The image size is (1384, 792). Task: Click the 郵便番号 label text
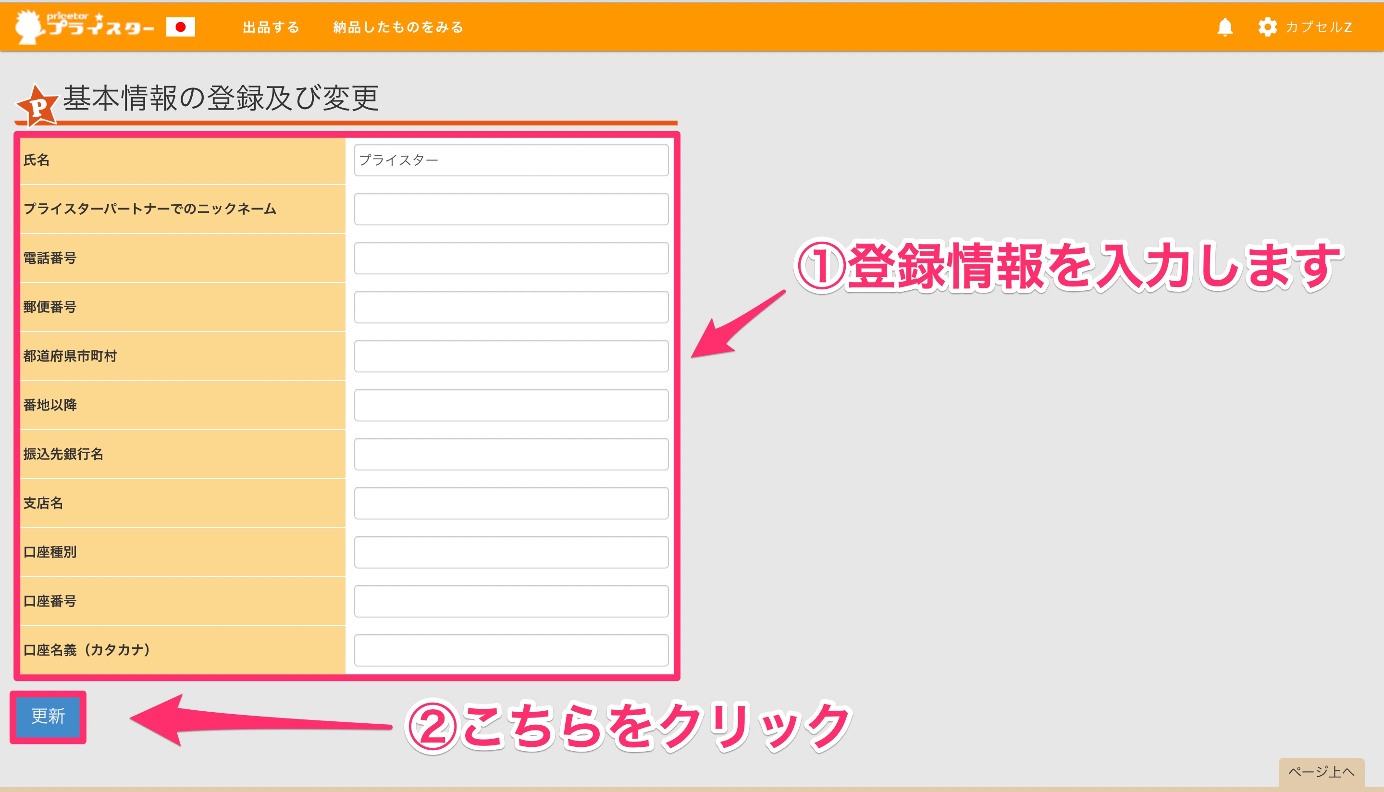pyautogui.click(x=50, y=307)
